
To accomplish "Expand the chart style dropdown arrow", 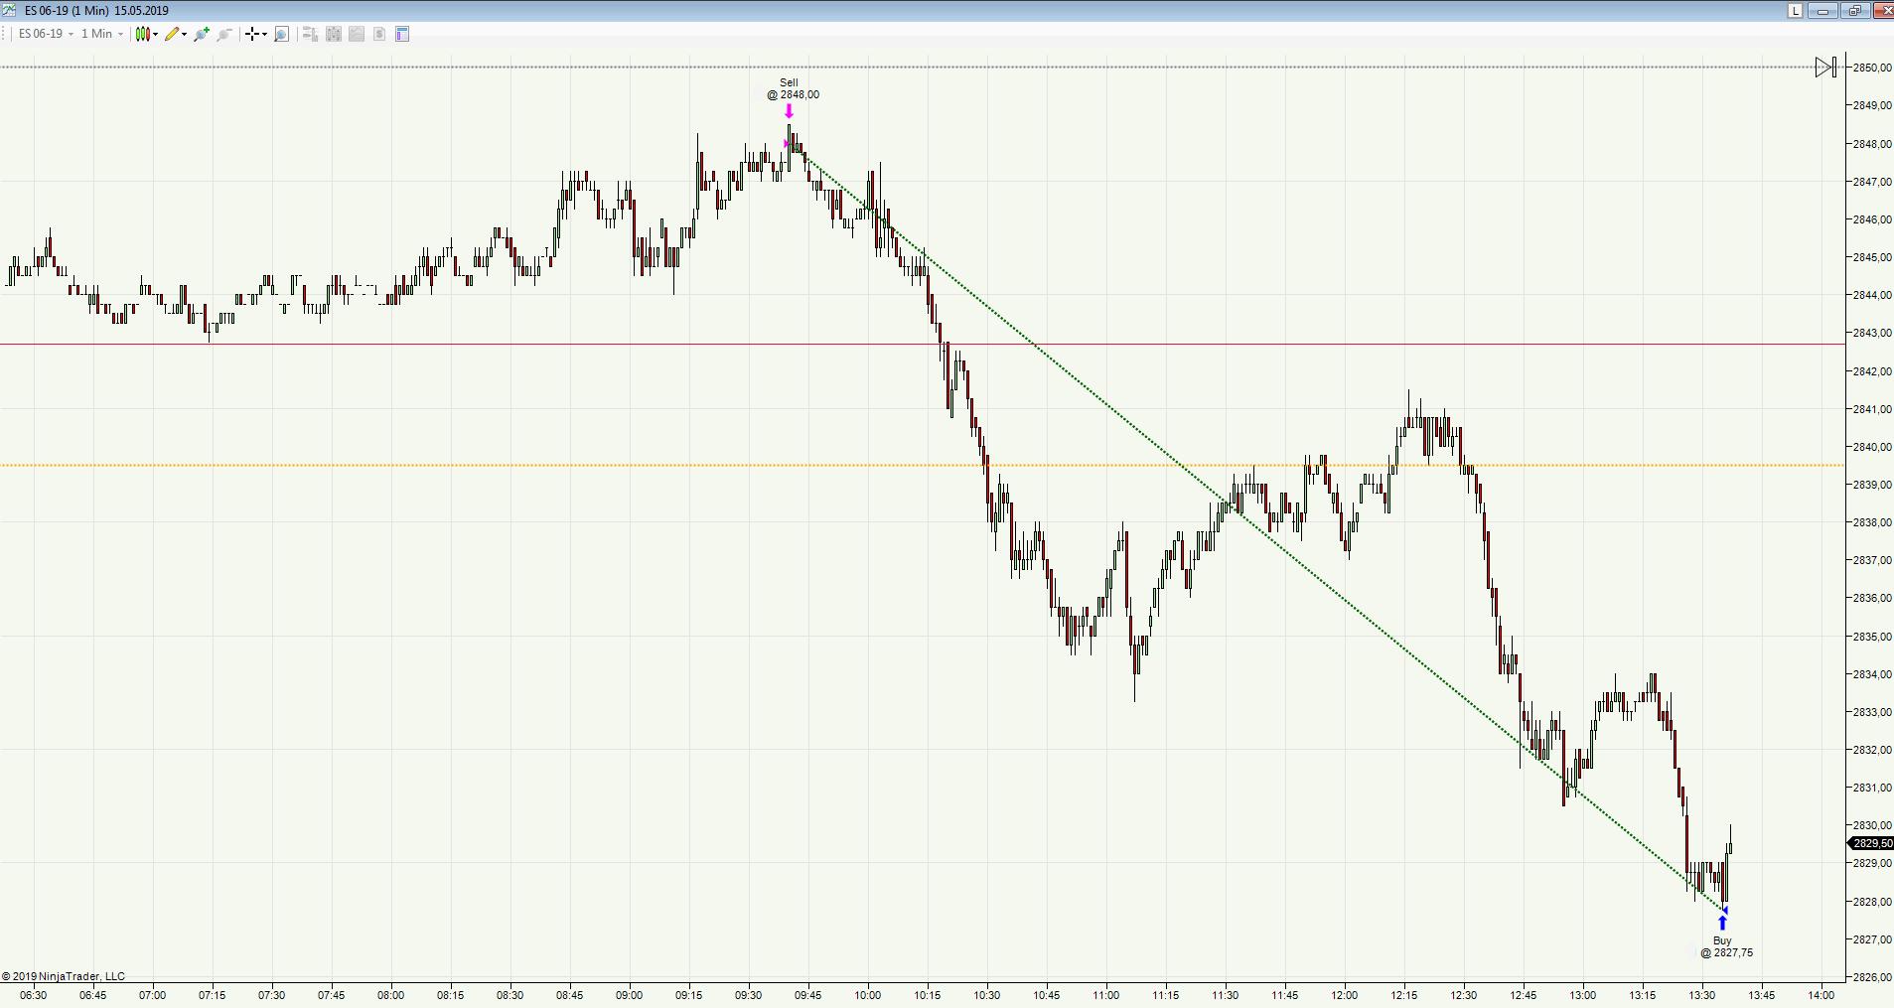I will [x=156, y=34].
